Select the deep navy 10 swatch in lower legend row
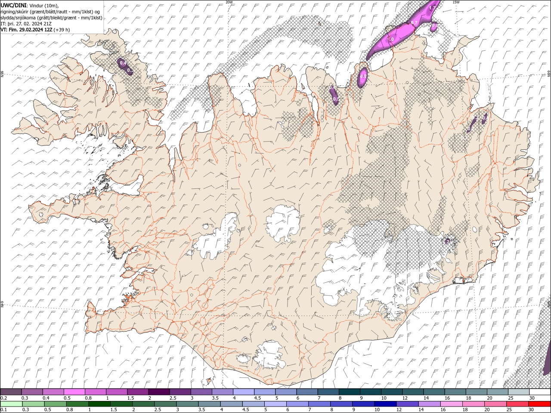 coord(386,404)
